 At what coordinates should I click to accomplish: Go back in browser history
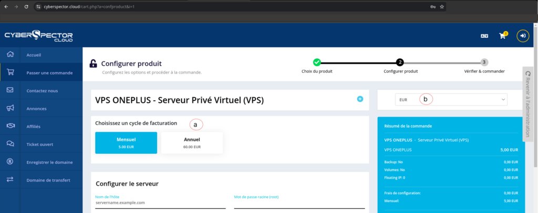click(x=6, y=6)
